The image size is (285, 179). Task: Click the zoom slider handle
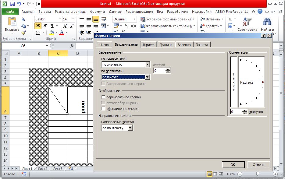(x=258, y=174)
